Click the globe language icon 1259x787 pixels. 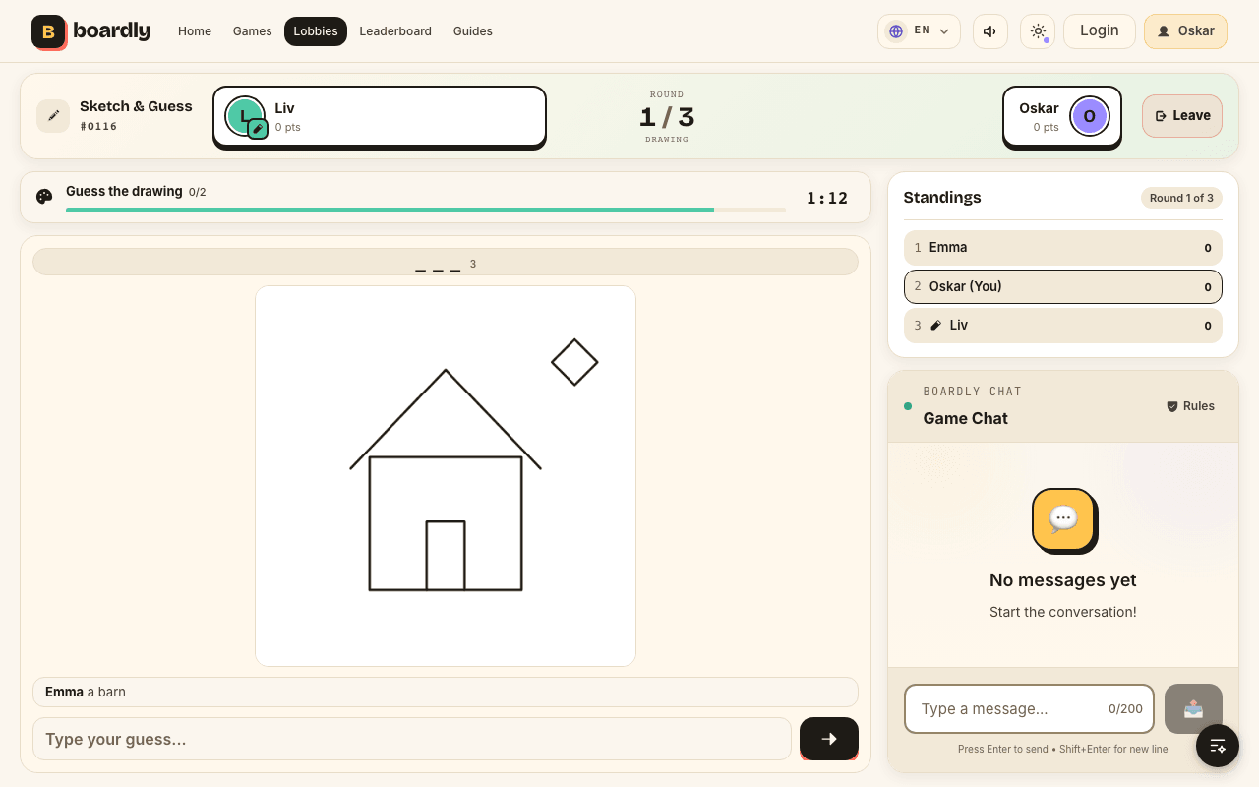tap(896, 31)
